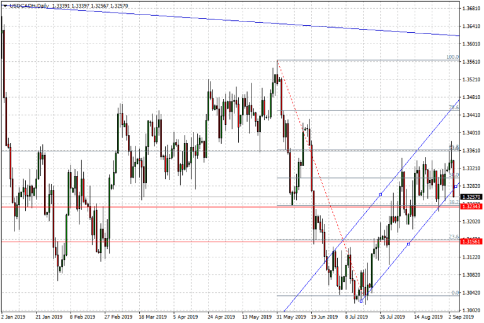Click the 1.36810 value on price scale
Image resolution: width=484 pixels, height=323 pixels.
coord(470,8)
